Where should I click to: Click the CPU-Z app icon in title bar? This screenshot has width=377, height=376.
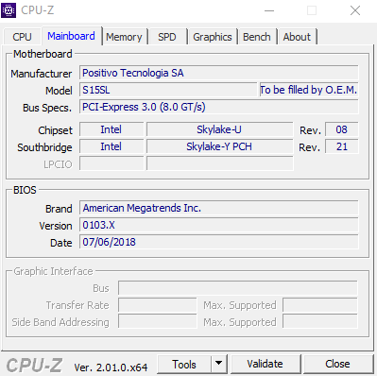tap(9, 10)
